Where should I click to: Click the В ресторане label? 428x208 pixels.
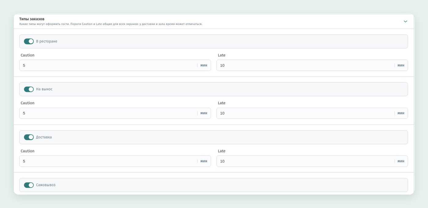coord(46,41)
